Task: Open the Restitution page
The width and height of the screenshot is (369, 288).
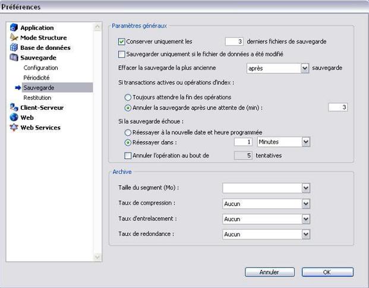Action: (x=37, y=97)
